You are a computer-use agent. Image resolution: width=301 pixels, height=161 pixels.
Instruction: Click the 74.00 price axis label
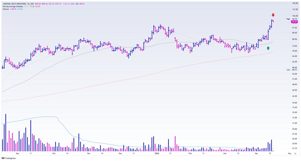click(295, 46)
